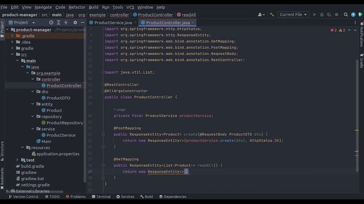Click the editor vertical scrollbar
The width and height of the screenshot is (364, 204).
pos(357,116)
